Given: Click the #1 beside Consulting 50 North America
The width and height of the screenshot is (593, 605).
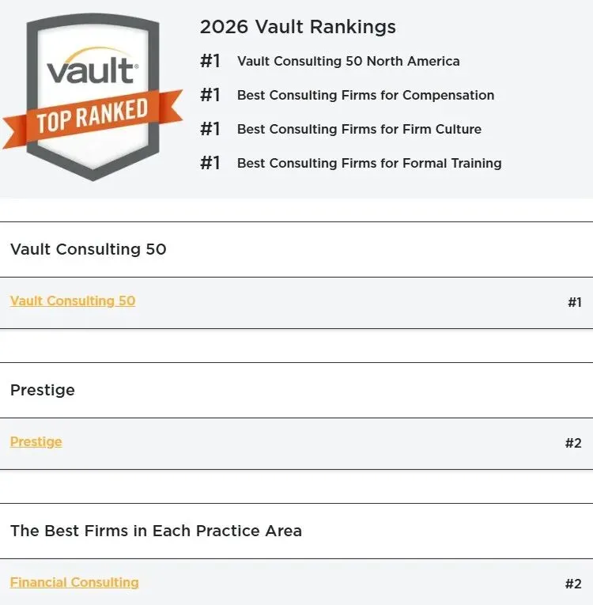Looking at the screenshot, I should click(x=210, y=61).
